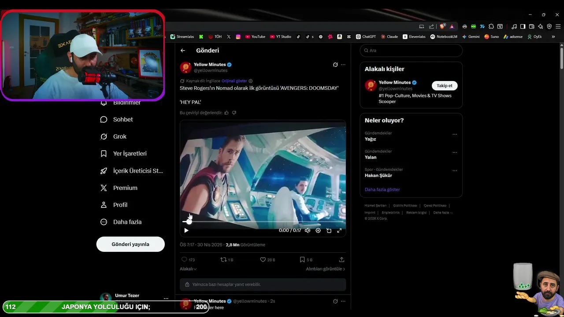Retweet the post showing 1 B
The width and height of the screenshot is (564, 317).
pos(226,260)
